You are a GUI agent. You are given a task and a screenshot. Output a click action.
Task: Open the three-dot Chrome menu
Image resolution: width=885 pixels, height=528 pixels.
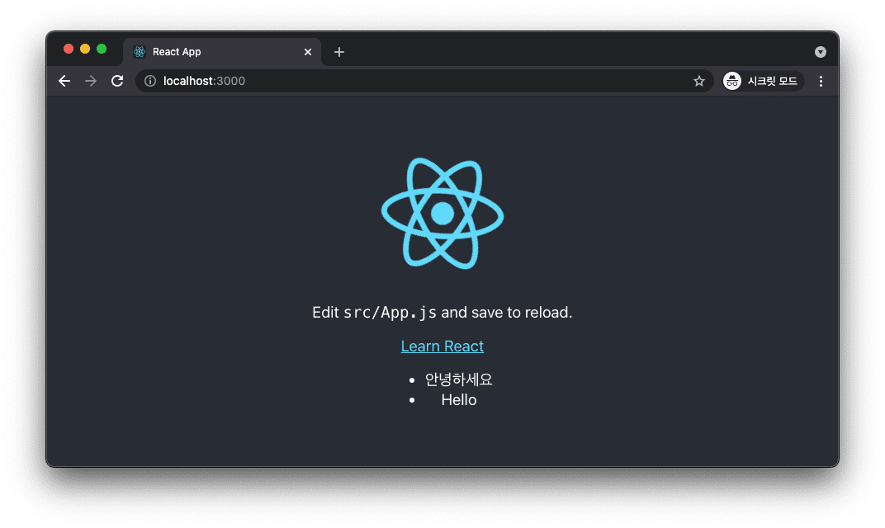[x=820, y=81]
